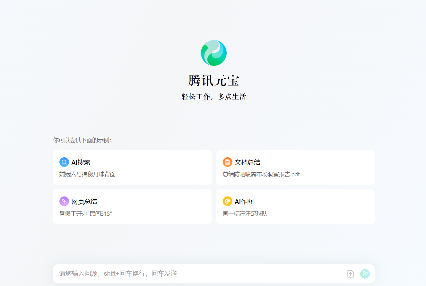Screen dimensions: 426x286
Task: Click the 轻松工作，多点生活 slogan text
Action: [x=214, y=97]
